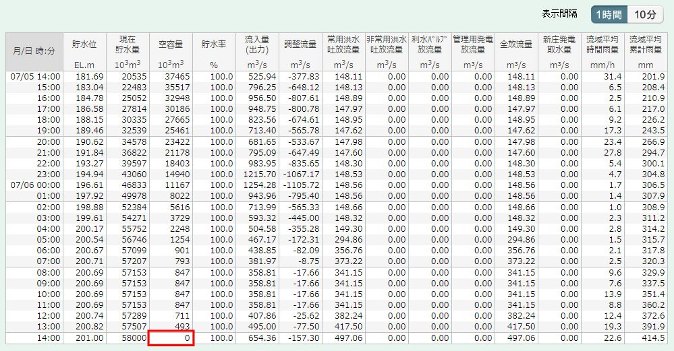
Task: Click the 現在貯水量 column header
Action: [128, 51]
